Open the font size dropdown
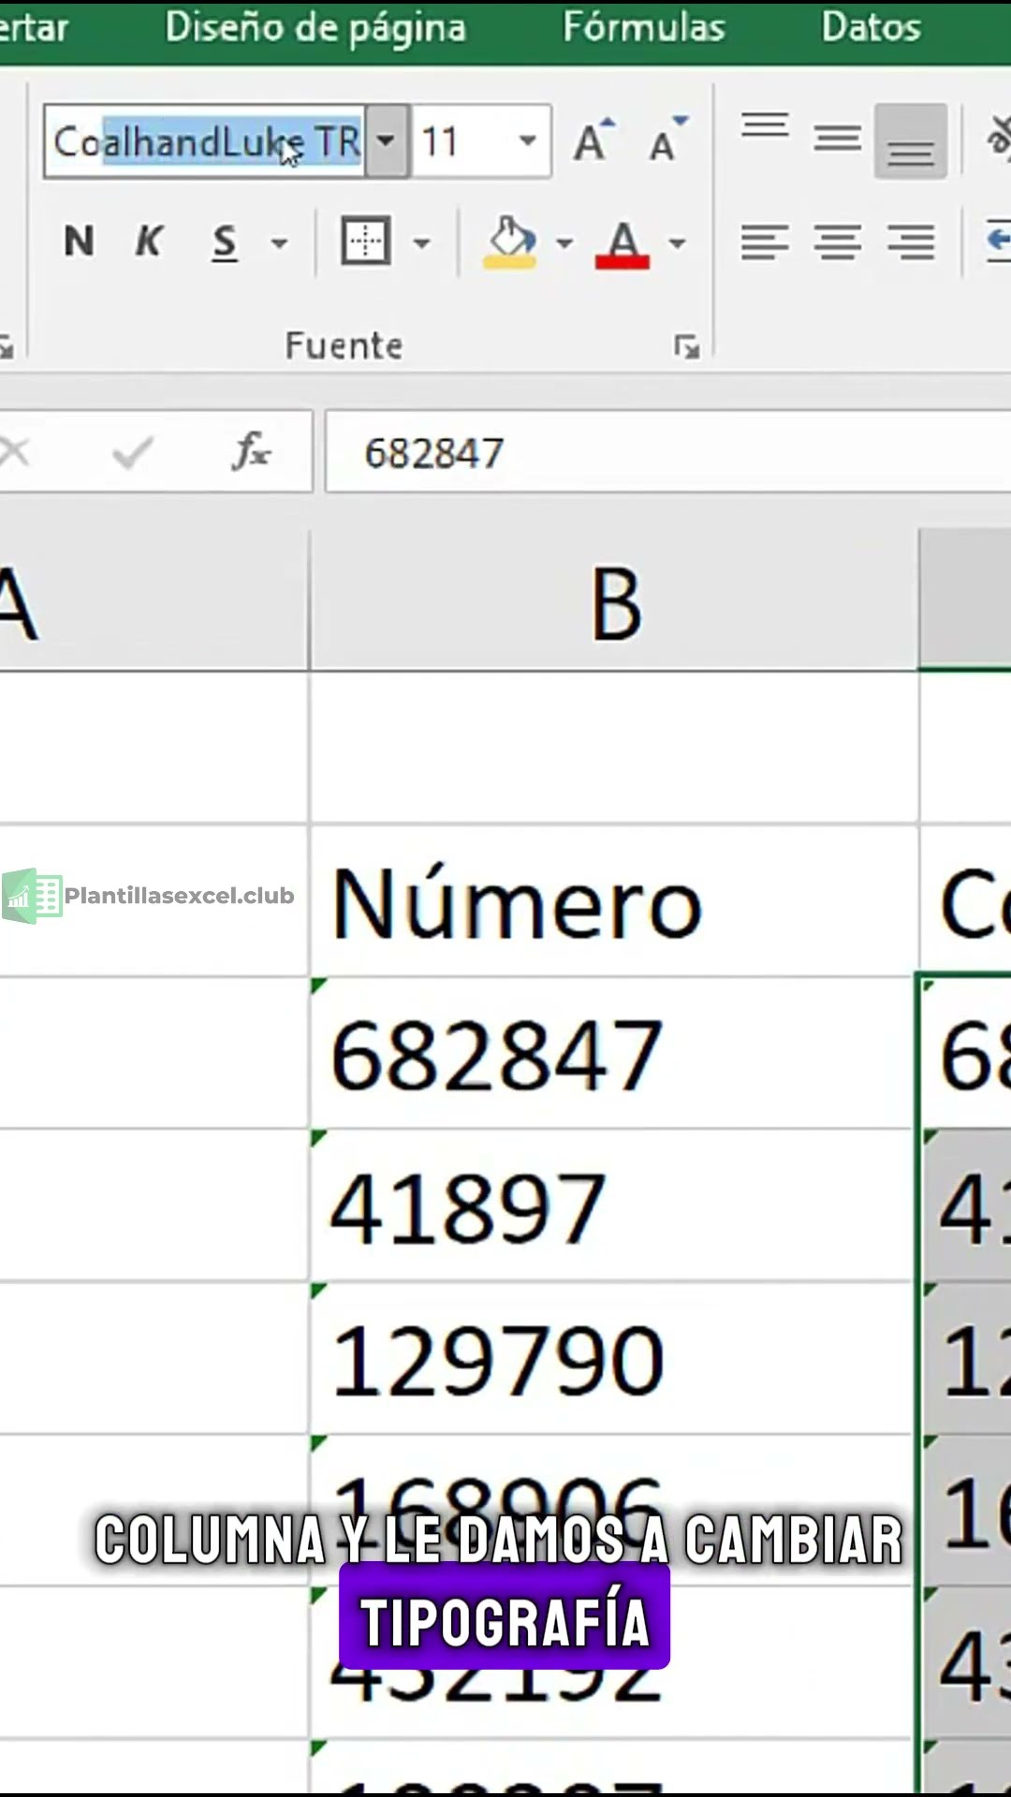 click(528, 142)
